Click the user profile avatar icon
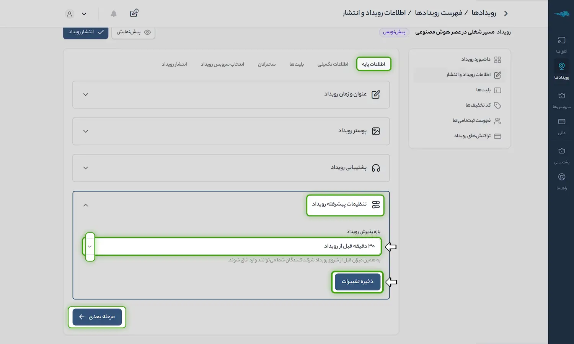This screenshot has width=574, height=344. tap(70, 14)
